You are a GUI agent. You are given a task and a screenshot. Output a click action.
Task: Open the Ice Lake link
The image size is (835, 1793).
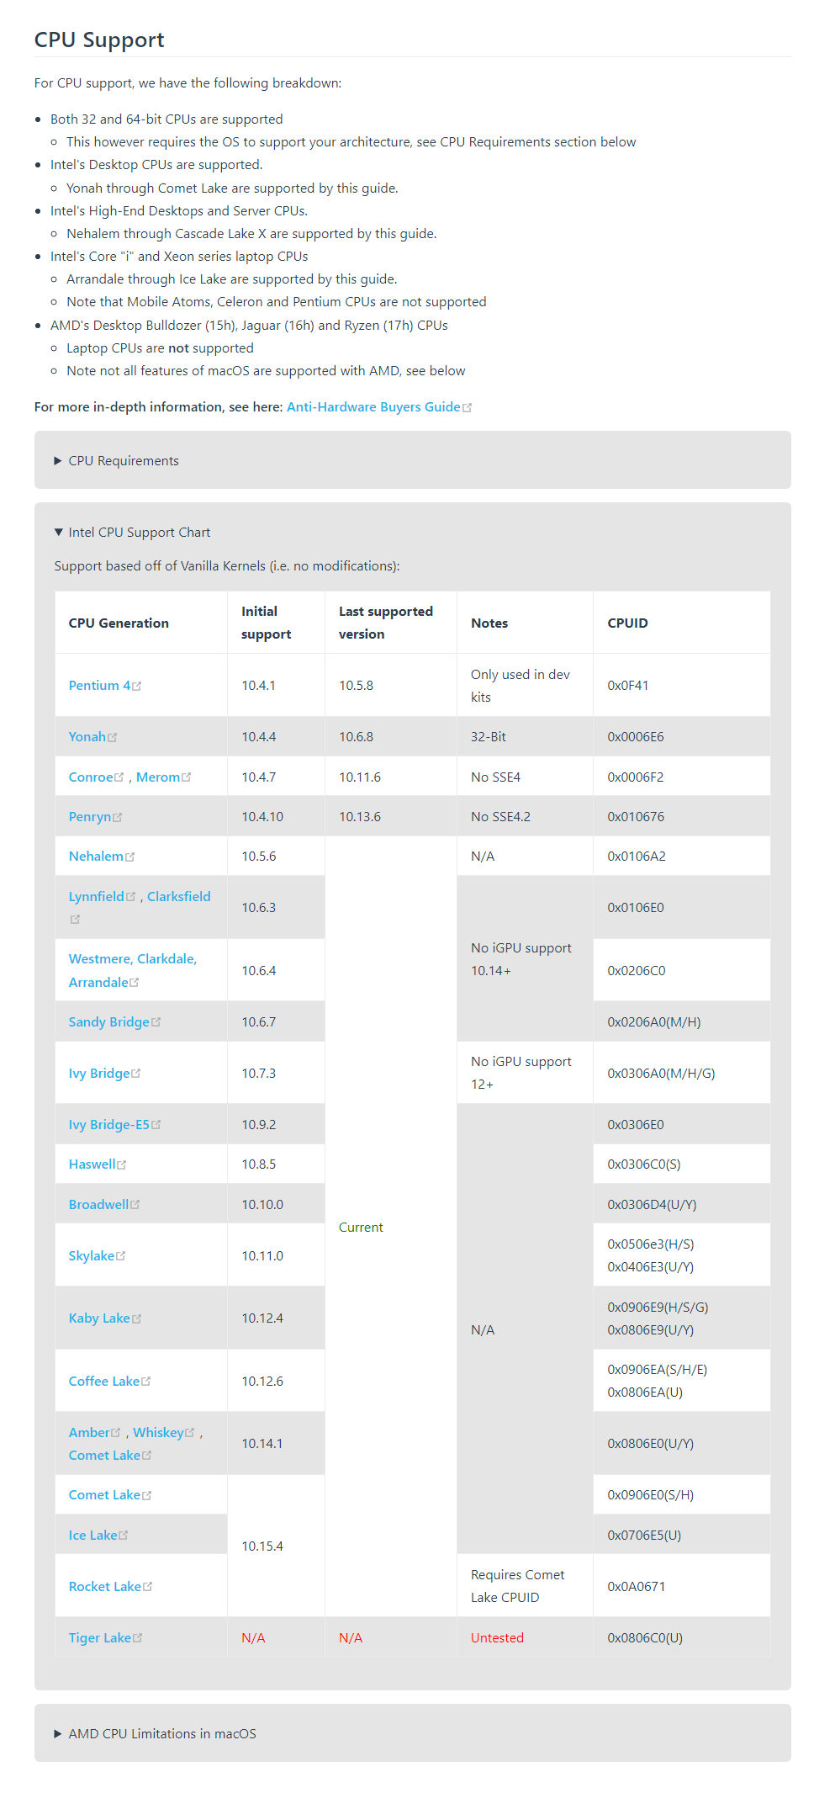click(92, 1536)
